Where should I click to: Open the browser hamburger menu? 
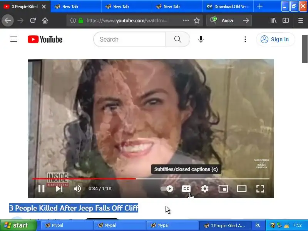tap(301, 20)
